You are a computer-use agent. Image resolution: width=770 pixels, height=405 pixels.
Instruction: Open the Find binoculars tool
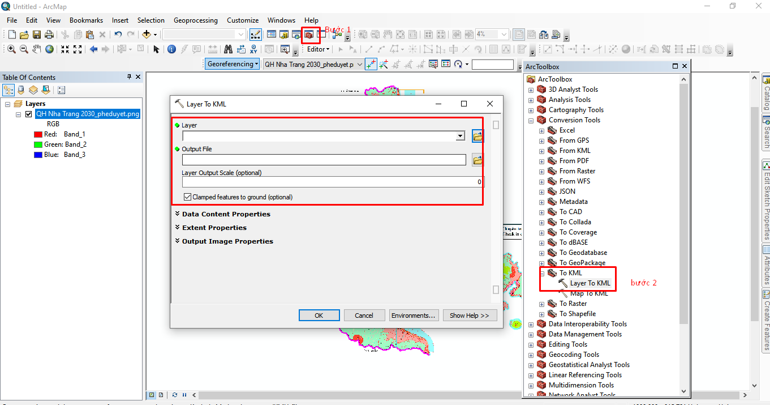229,49
